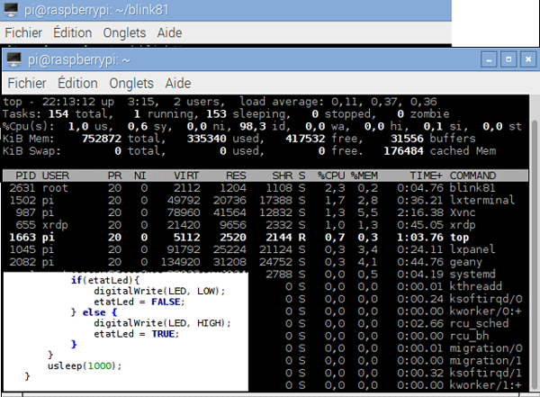
Task: Select the lxpanel process row
Action: pyautogui.click(x=265, y=249)
